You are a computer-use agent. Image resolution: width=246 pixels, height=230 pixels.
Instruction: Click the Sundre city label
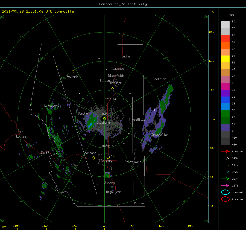point(83,113)
